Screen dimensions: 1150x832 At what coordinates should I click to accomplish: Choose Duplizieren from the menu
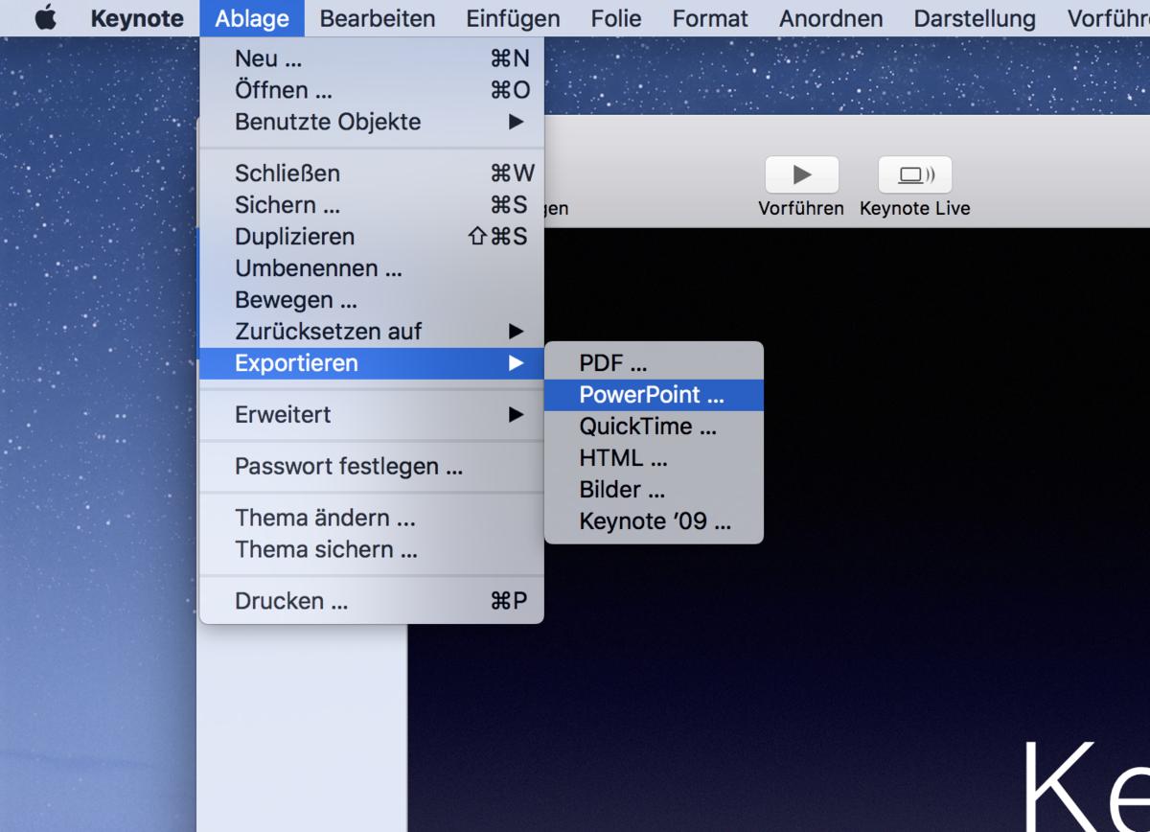coord(372,237)
